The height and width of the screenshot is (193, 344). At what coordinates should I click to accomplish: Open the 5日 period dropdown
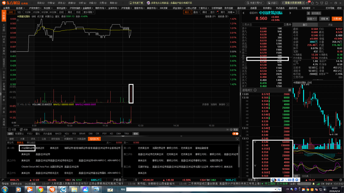click(20, 12)
